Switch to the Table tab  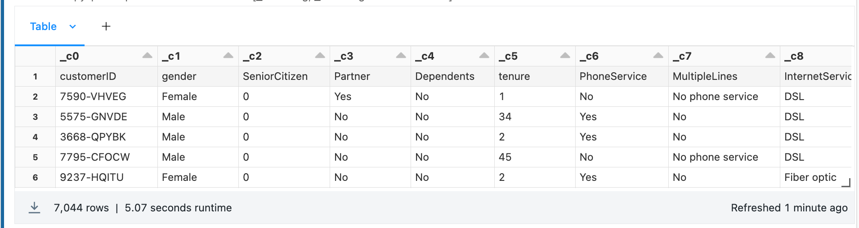[43, 26]
